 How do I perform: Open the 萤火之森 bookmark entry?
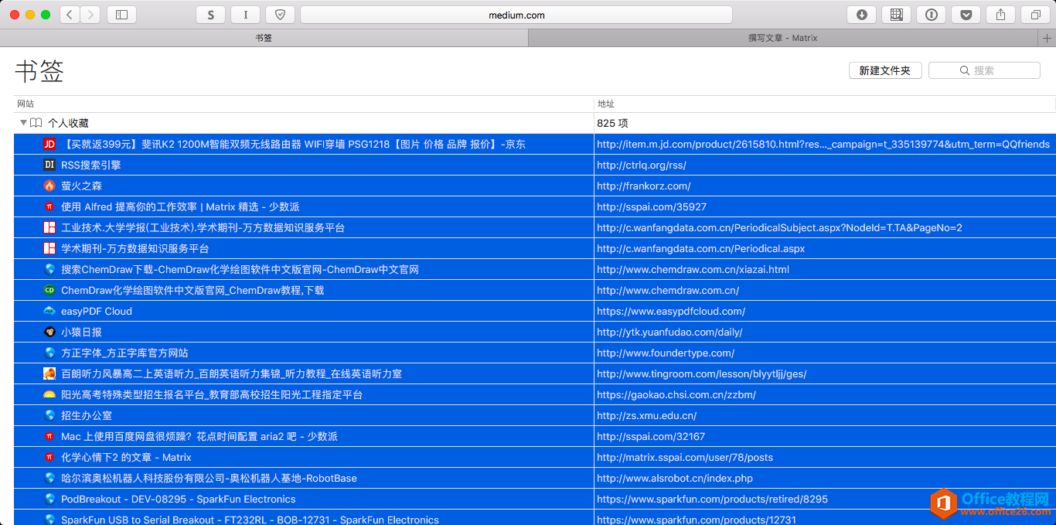[x=83, y=186]
